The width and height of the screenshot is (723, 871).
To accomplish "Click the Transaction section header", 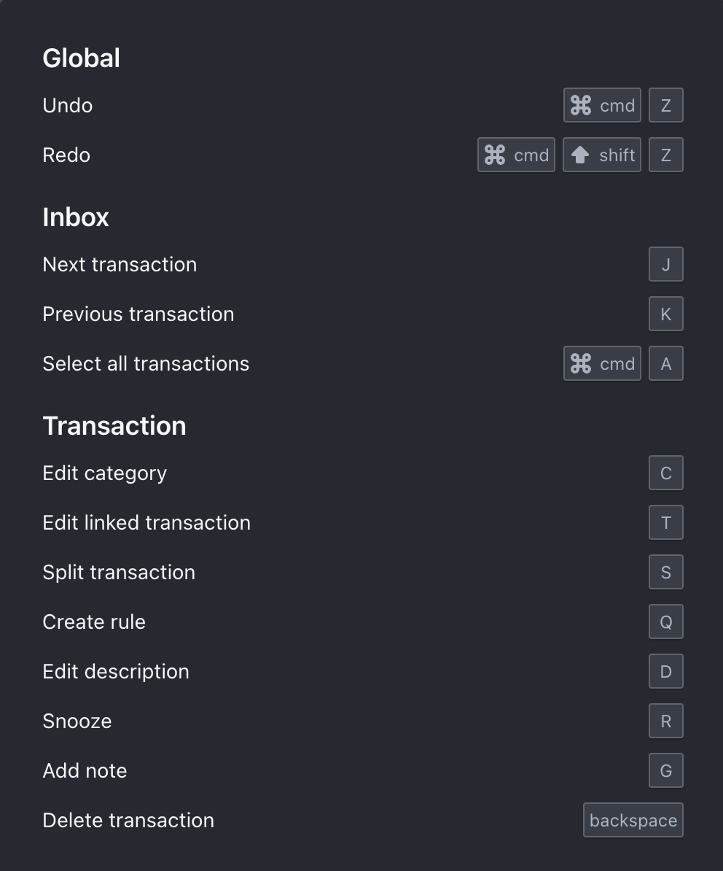I will point(114,425).
